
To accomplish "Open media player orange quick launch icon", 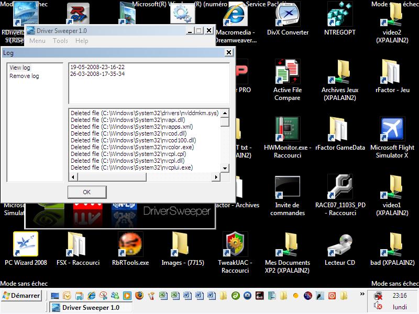I will 127,296.
